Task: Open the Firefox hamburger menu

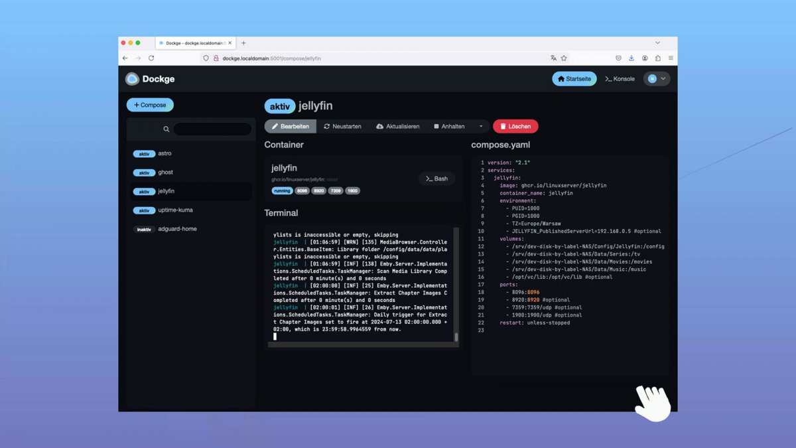Action: point(671,58)
